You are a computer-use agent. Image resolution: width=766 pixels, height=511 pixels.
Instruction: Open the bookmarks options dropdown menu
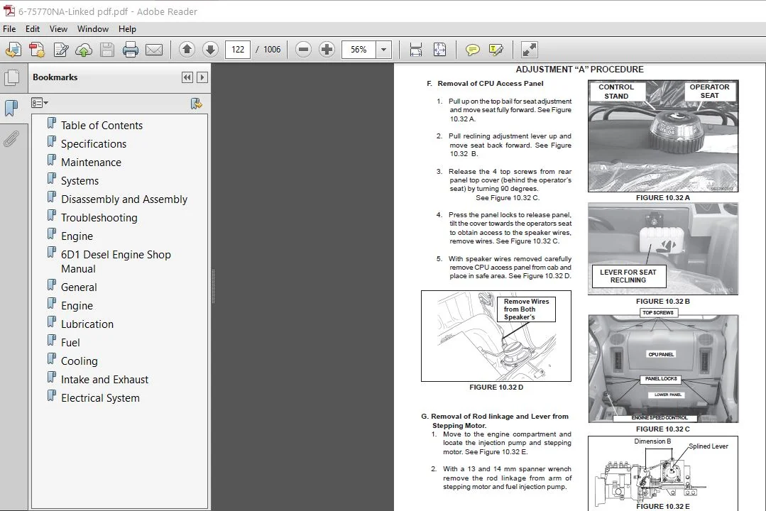click(40, 103)
